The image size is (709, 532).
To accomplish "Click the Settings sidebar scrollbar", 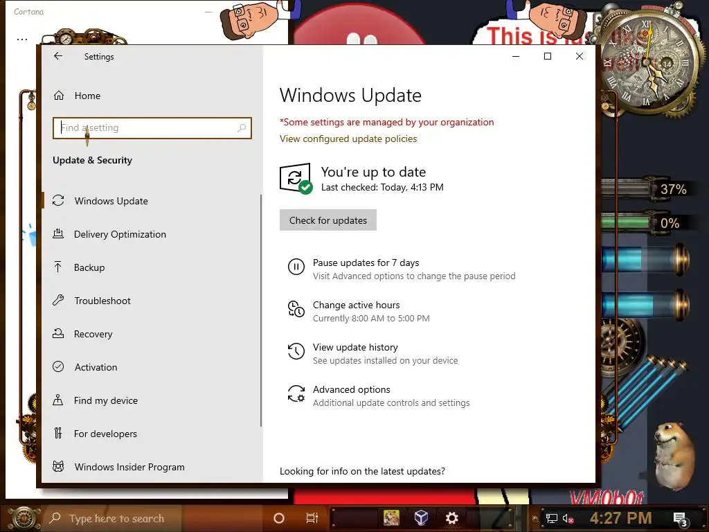I will (x=261, y=310).
